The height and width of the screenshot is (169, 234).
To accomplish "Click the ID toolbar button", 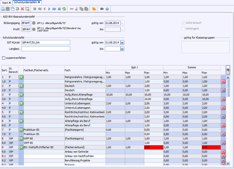I will point(102,8).
